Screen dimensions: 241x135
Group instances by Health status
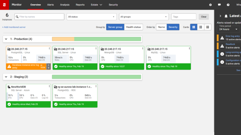click(133, 27)
